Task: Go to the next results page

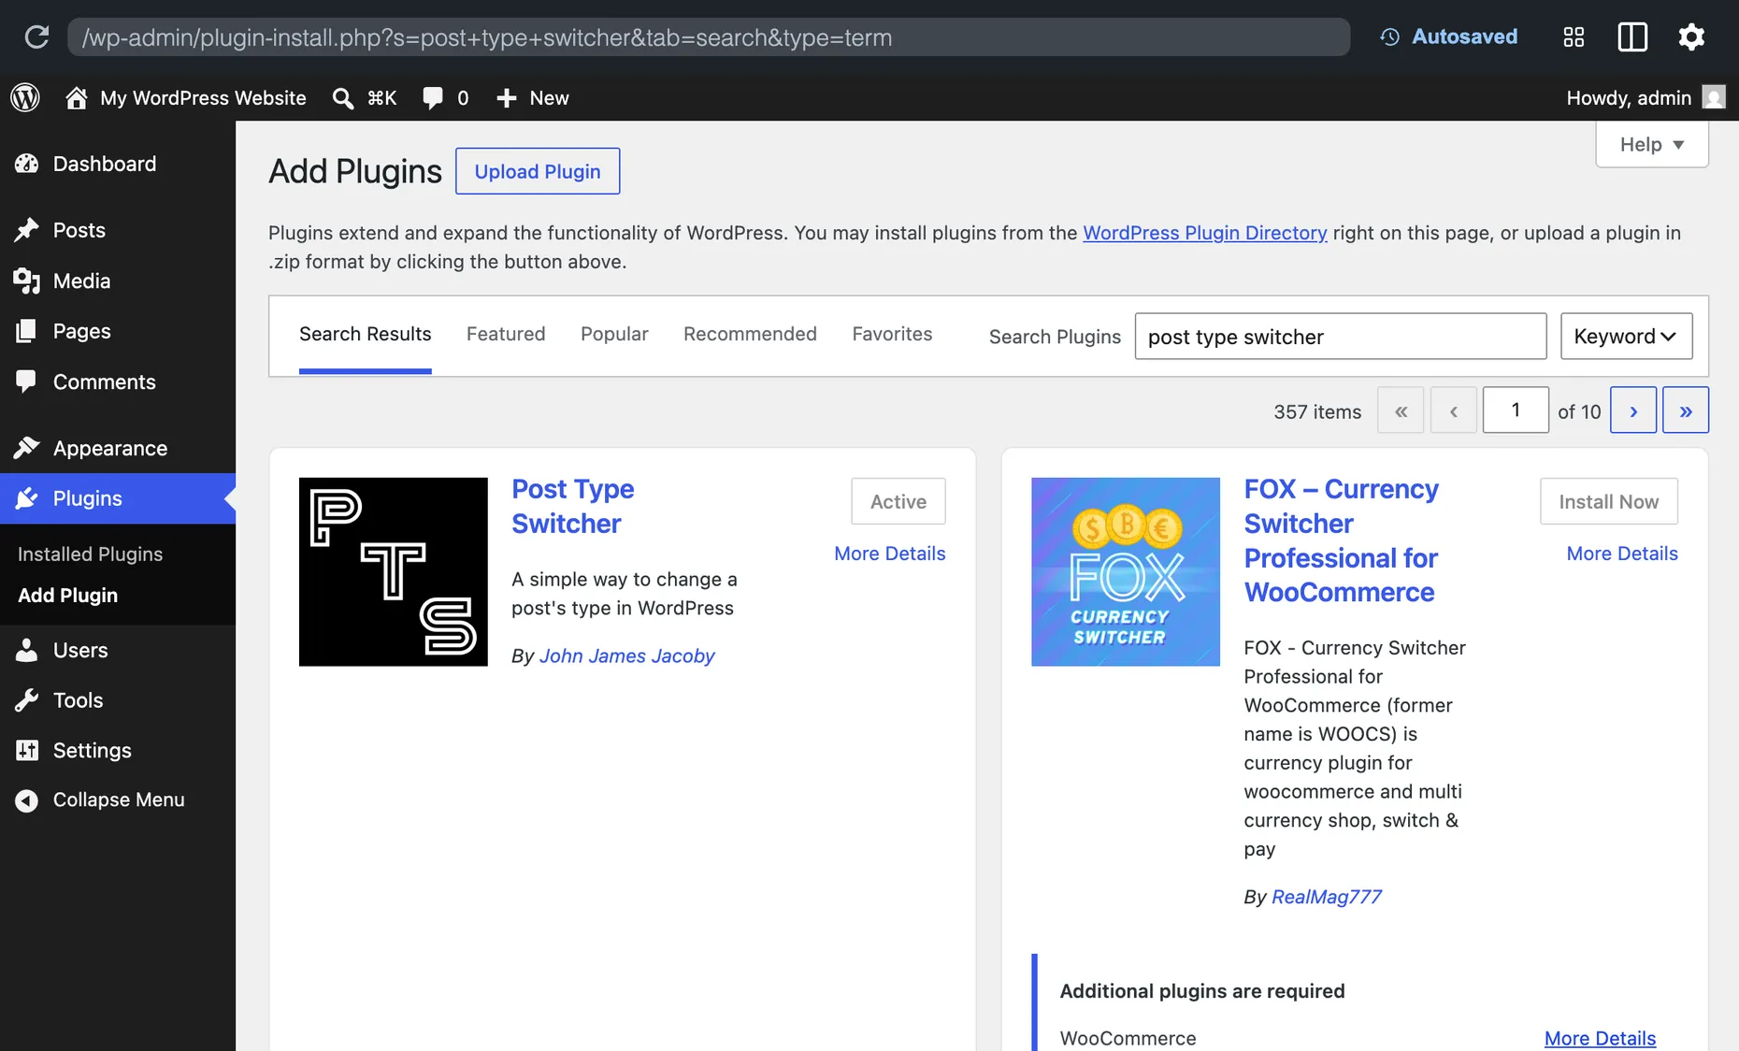Action: (1632, 410)
